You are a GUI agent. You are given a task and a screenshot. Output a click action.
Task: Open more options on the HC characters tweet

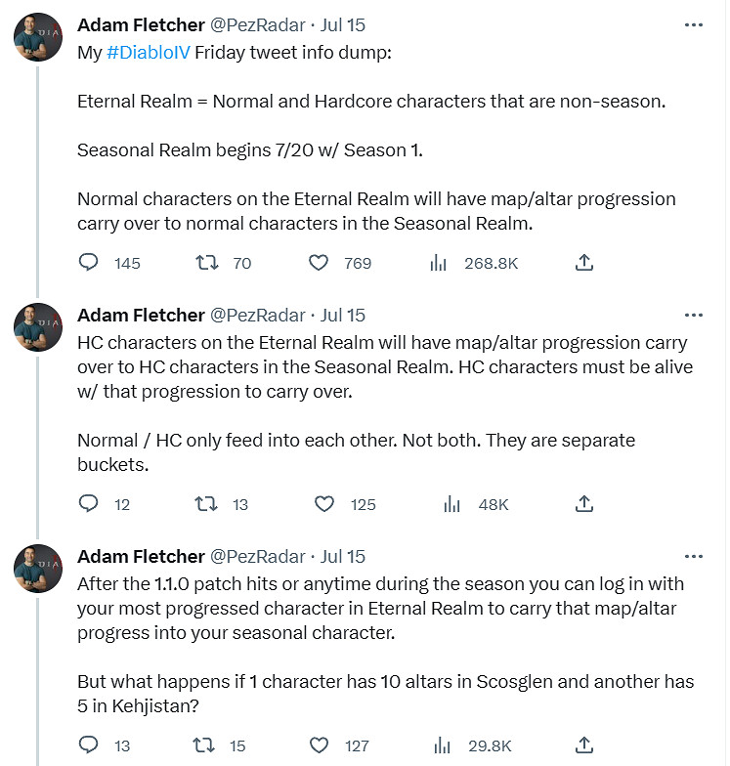coord(694,315)
